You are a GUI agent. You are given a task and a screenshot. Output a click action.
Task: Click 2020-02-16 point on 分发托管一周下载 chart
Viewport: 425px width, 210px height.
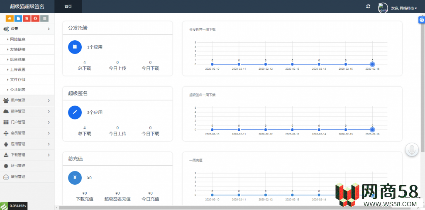(372, 64)
